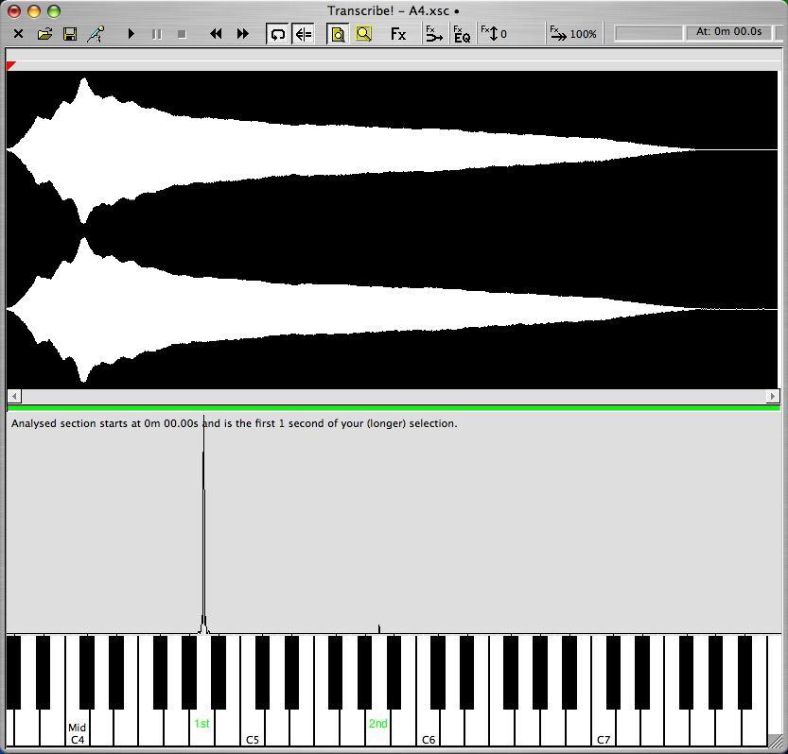
Task: Click the rewind double-arrow button
Action: click(x=216, y=34)
